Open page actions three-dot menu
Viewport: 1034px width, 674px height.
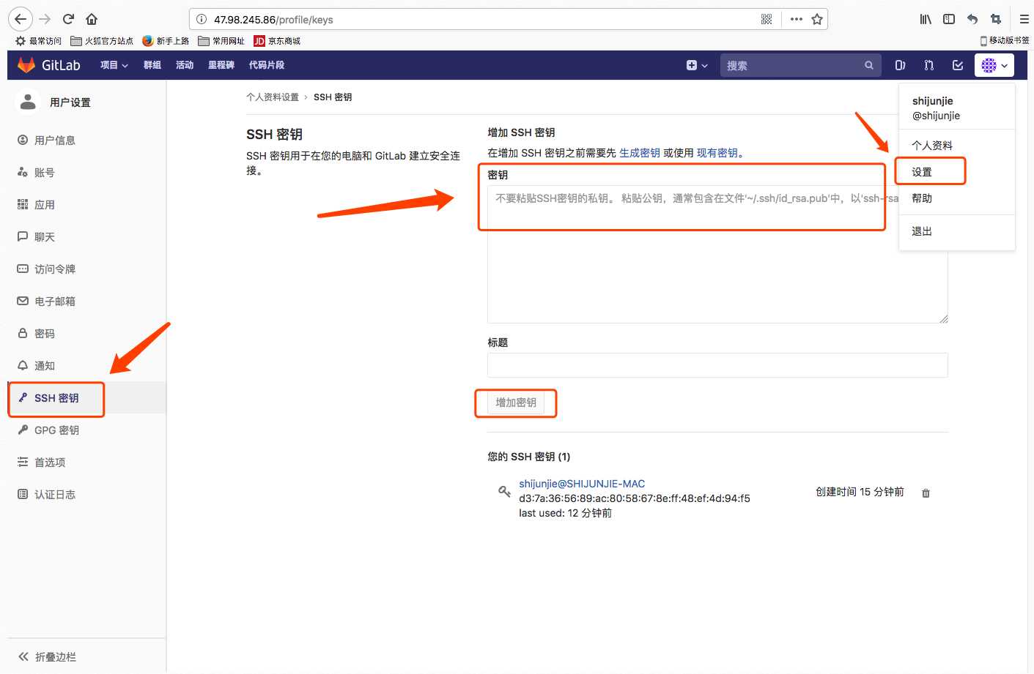tap(797, 19)
